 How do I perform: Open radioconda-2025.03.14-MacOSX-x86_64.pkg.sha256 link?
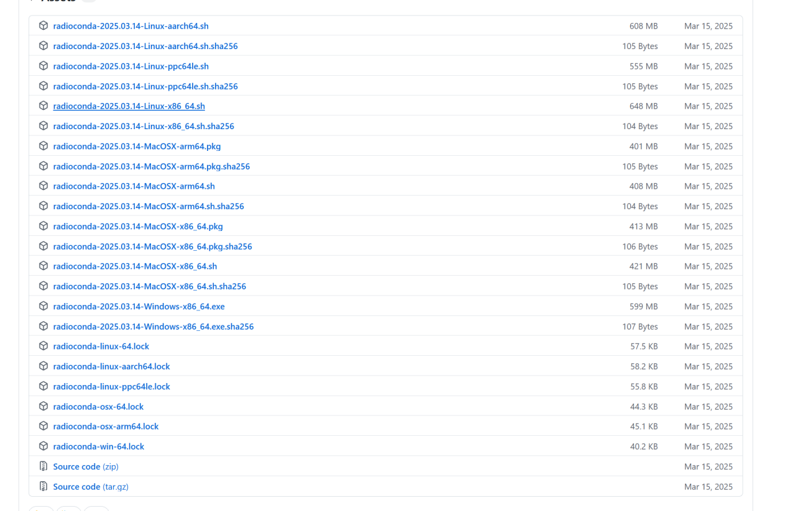152,246
